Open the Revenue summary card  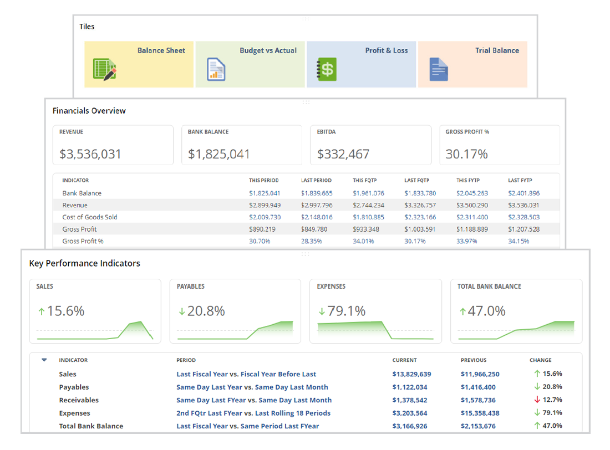point(113,145)
